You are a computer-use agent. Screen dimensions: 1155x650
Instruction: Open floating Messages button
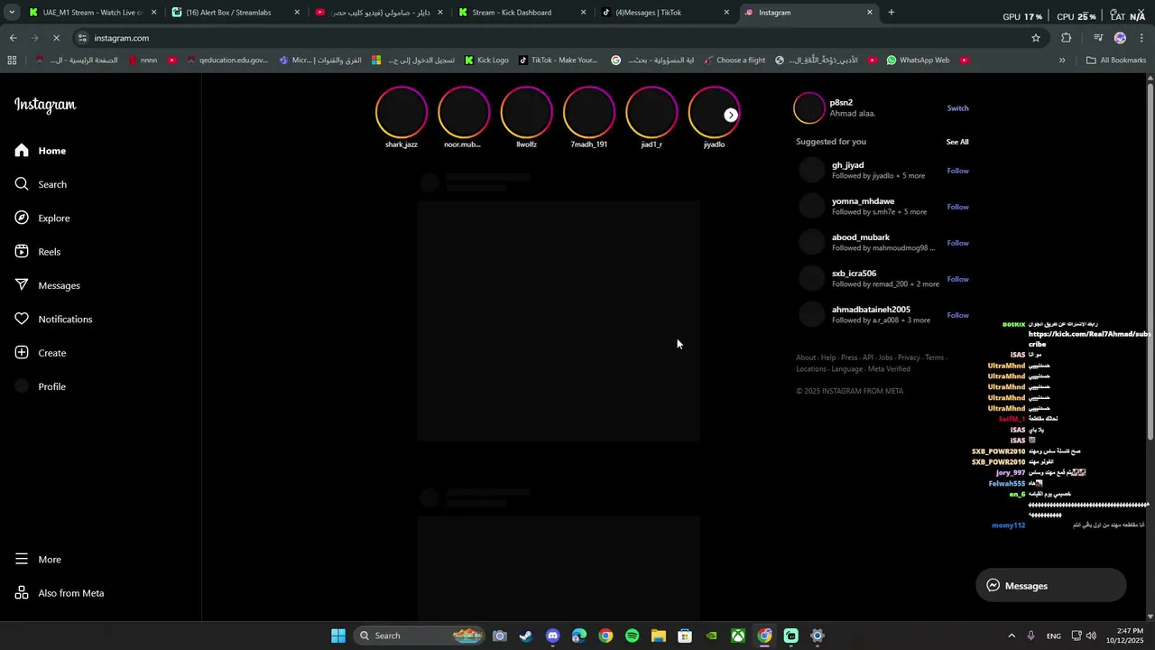coord(1051,586)
